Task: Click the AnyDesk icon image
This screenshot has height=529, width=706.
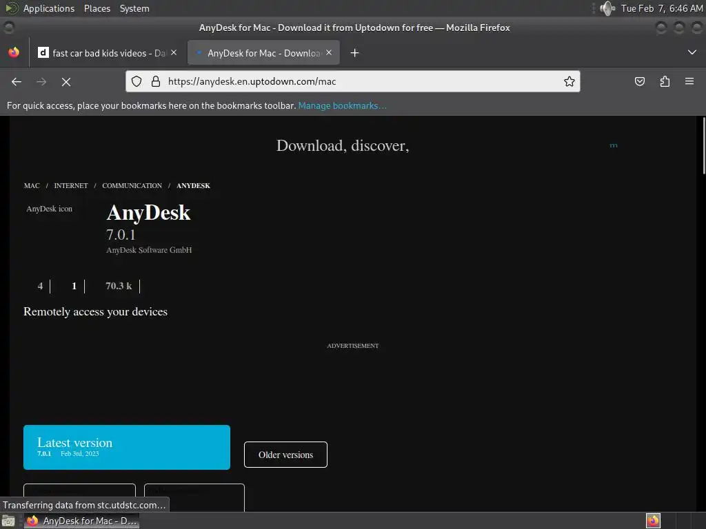Action: [x=50, y=209]
